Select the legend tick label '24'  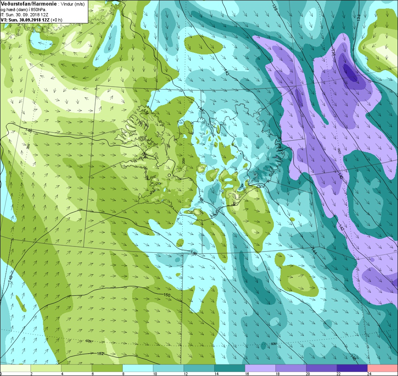pos(369,374)
